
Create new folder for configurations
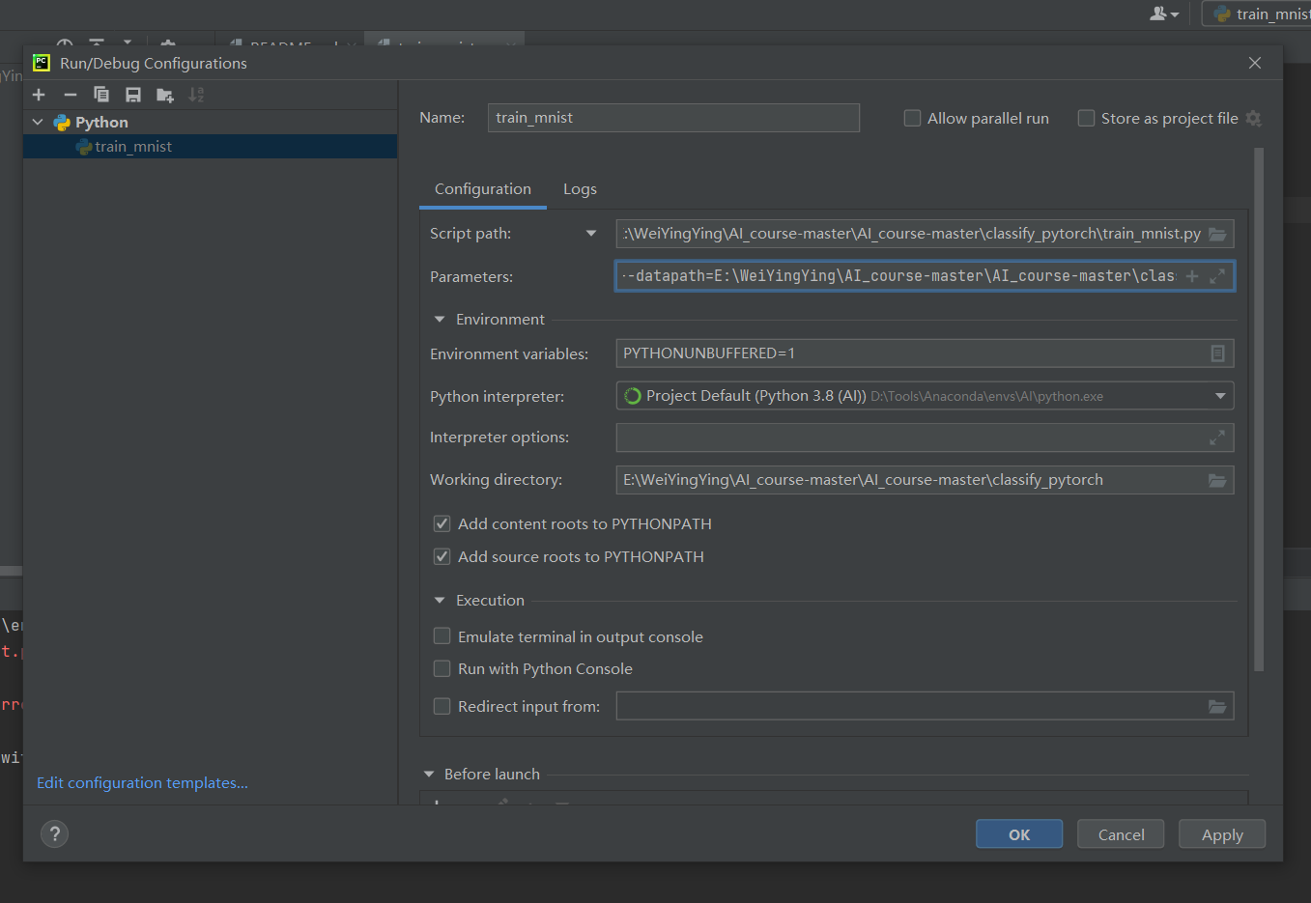[x=165, y=95]
